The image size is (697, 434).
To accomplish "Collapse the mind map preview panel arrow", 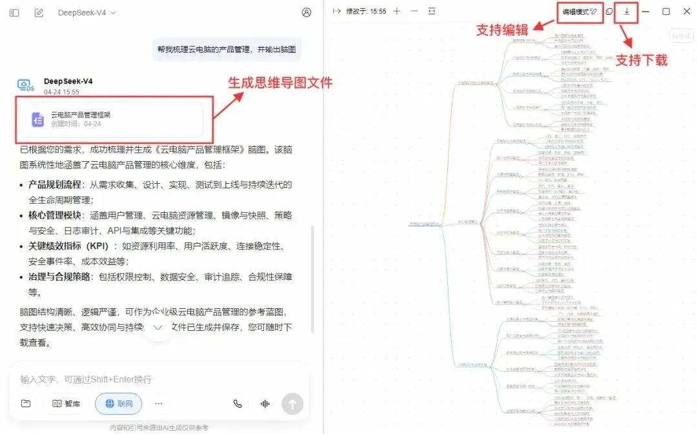I will (336, 11).
